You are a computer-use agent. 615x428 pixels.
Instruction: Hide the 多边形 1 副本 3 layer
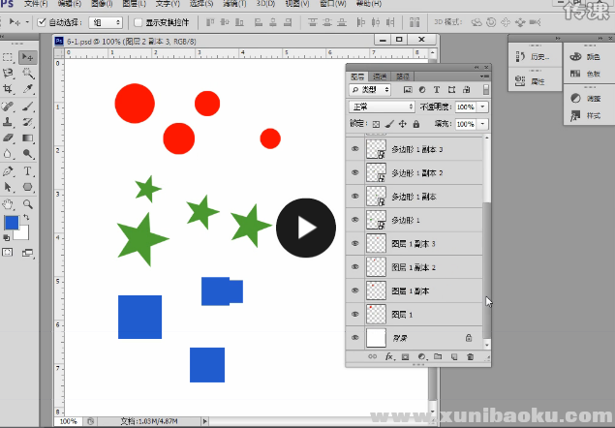click(354, 149)
